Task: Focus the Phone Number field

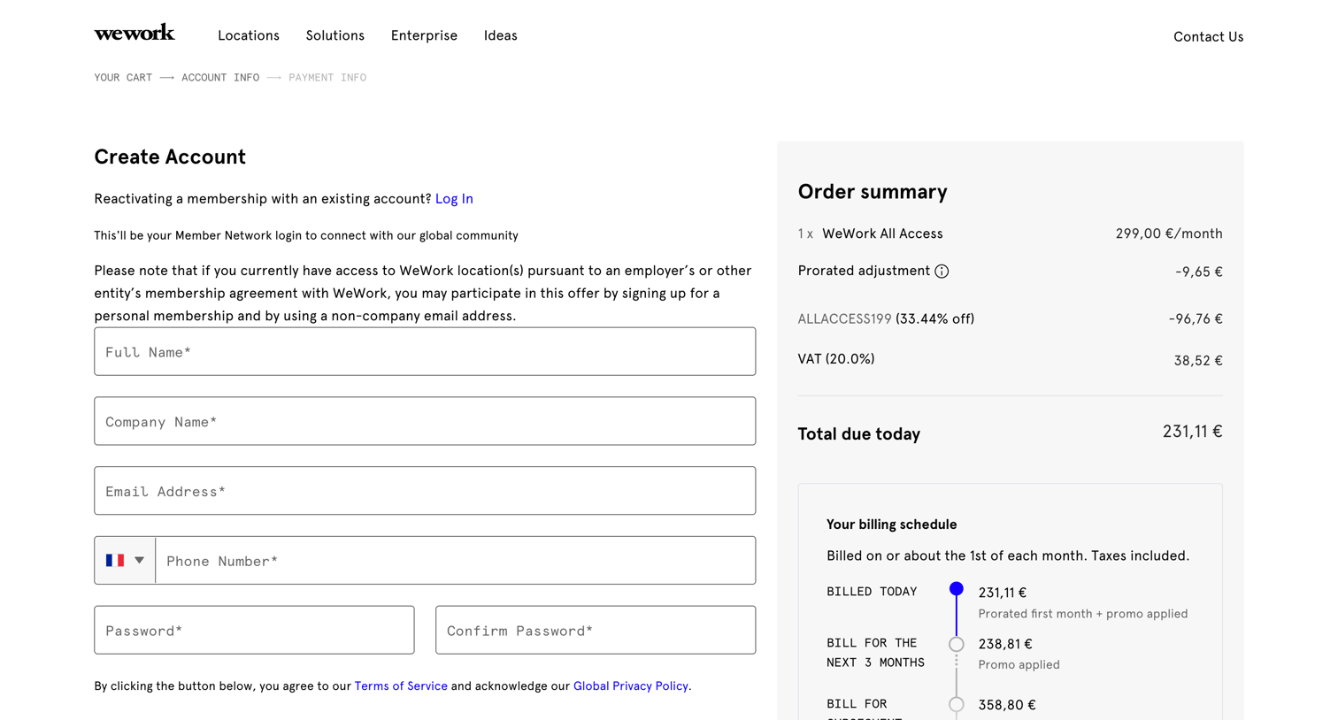Action: (456, 560)
